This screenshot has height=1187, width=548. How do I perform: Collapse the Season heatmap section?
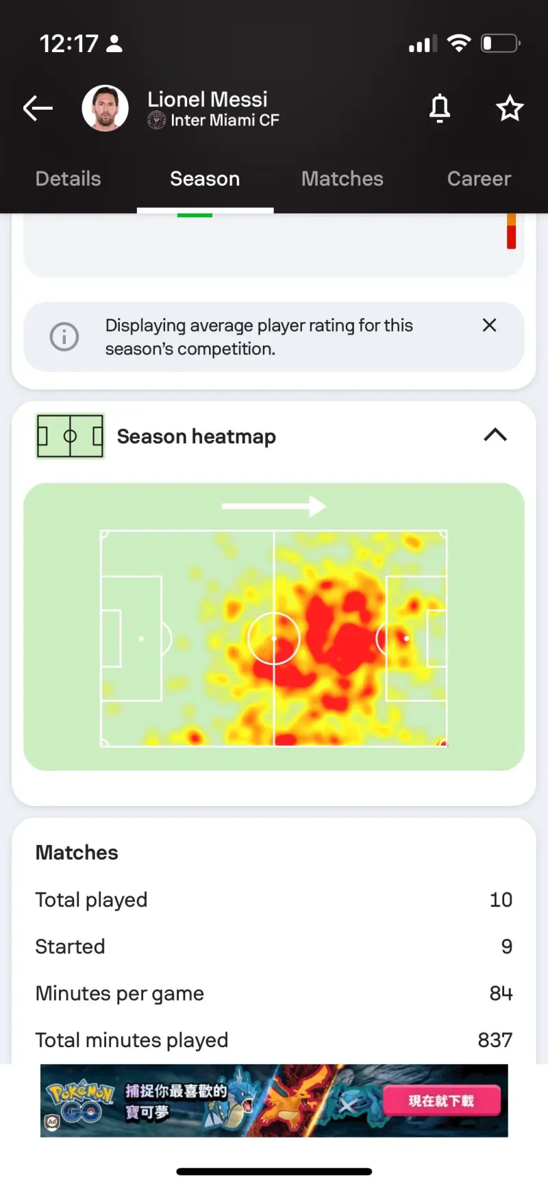pos(495,435)
